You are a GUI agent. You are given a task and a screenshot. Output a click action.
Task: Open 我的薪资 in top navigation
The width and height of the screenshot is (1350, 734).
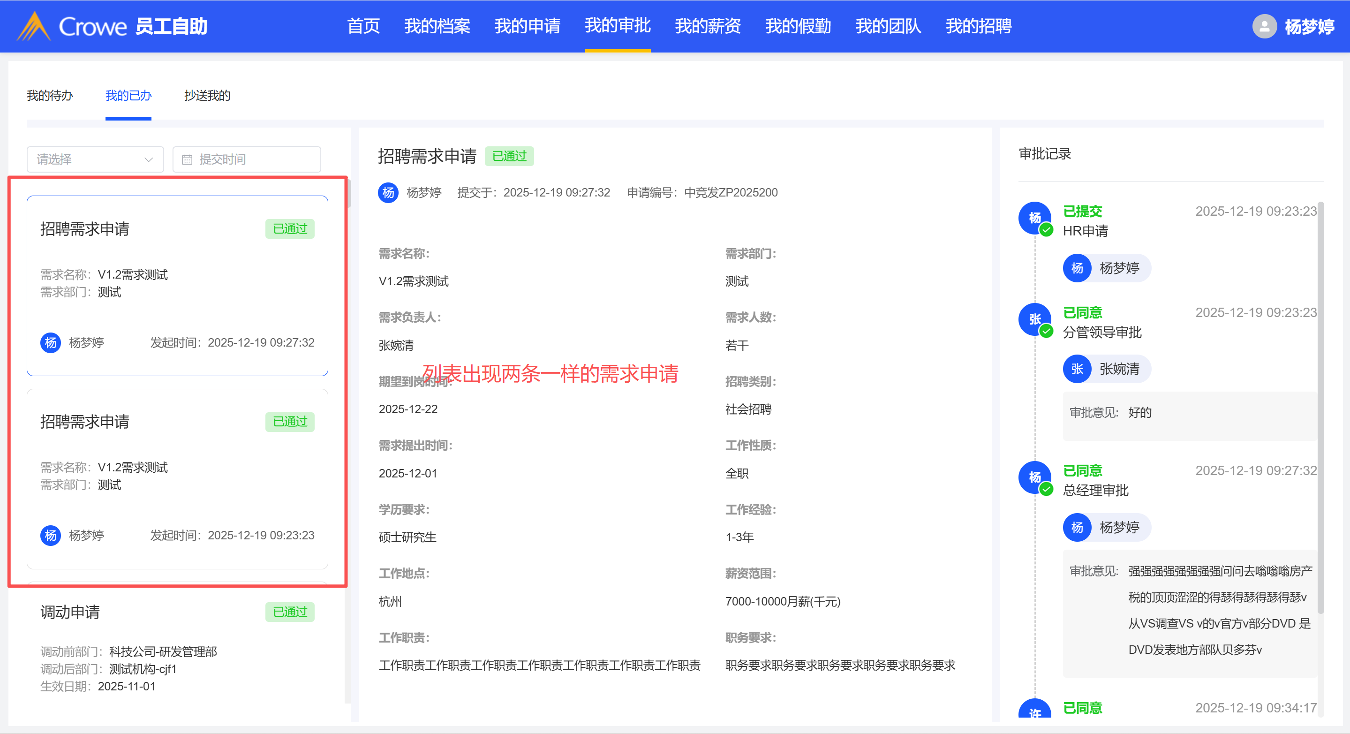pyautogui.click(x=708, y=26)
